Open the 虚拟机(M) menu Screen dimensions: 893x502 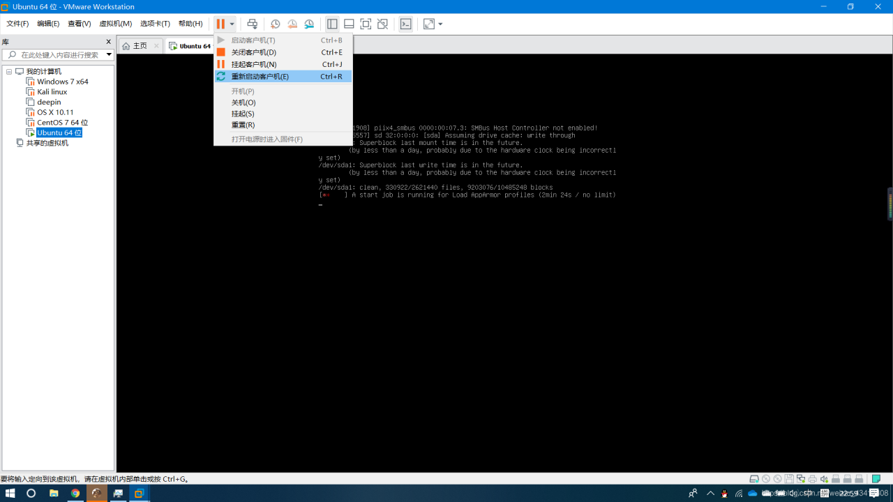tap(115, 24)
